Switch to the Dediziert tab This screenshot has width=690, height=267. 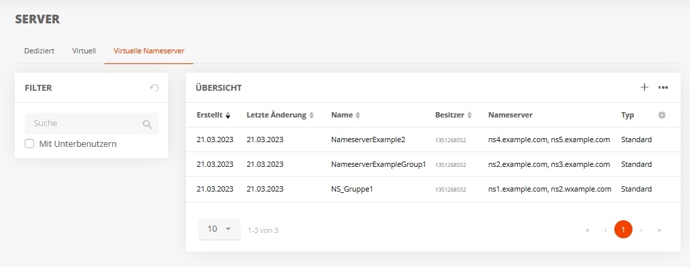pyautogui.click(x=39, y=51)
